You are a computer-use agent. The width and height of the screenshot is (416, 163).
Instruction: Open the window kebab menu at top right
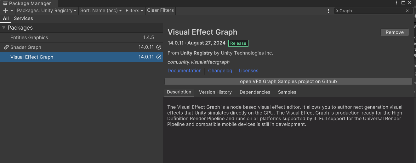coord(396,3)
